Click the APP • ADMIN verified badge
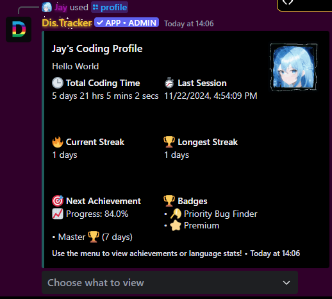 [126, 22]
